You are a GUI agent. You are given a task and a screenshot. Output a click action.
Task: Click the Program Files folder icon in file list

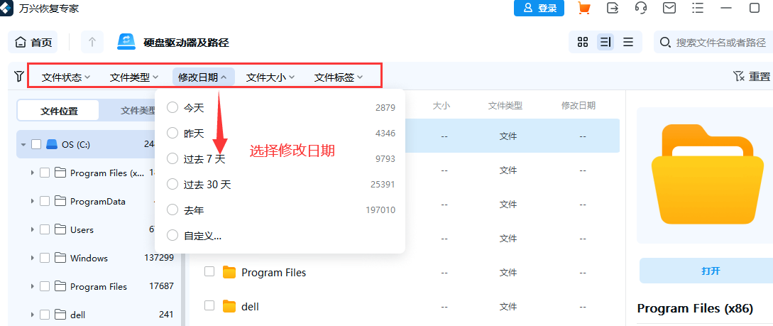[229, 272]
